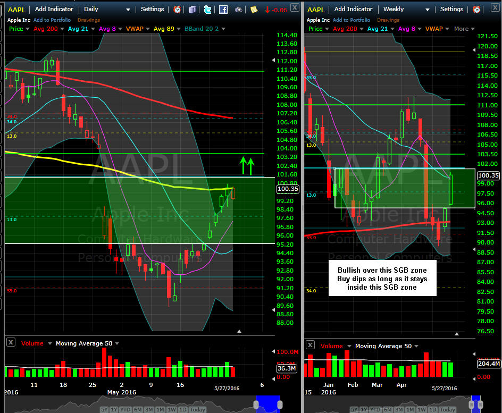This screenshot has width=502, height=413.
Task: Open alarm clock alert icon in Weekly chart
Action: [476, 10]
